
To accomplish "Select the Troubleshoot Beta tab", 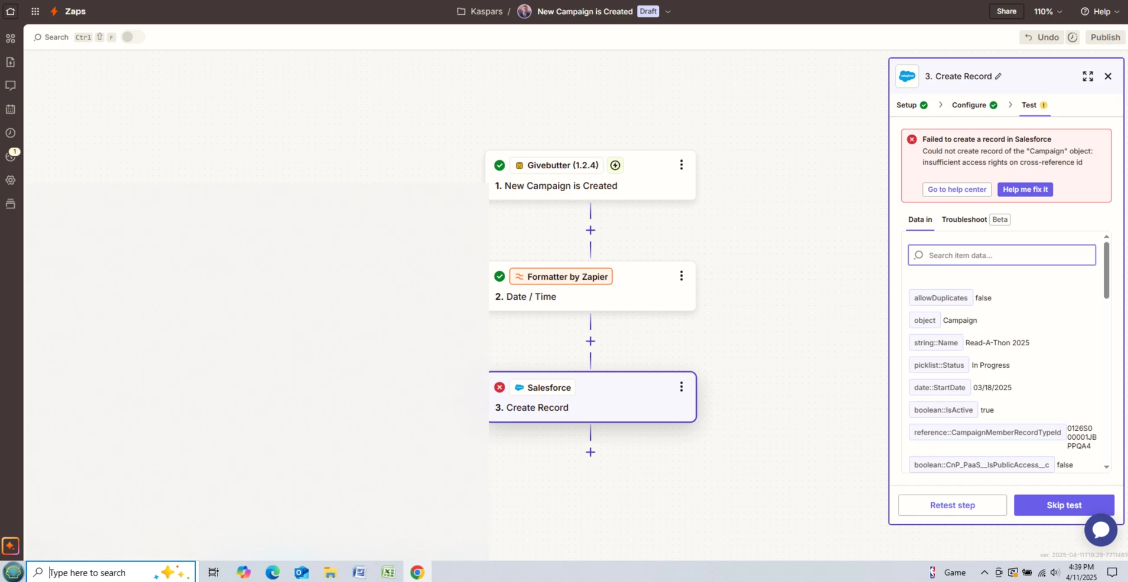I will click(x=976, y=220).
